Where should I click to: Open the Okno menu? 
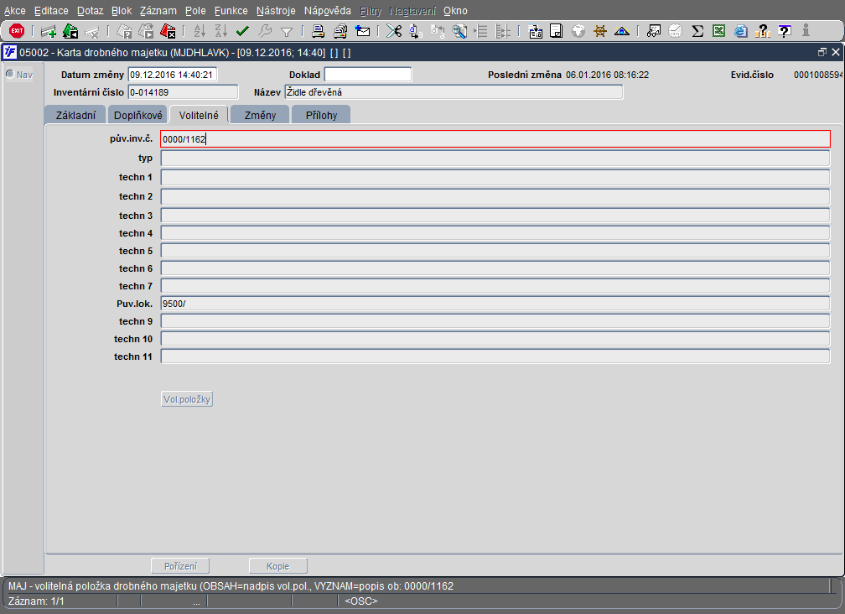click(455, 11)
